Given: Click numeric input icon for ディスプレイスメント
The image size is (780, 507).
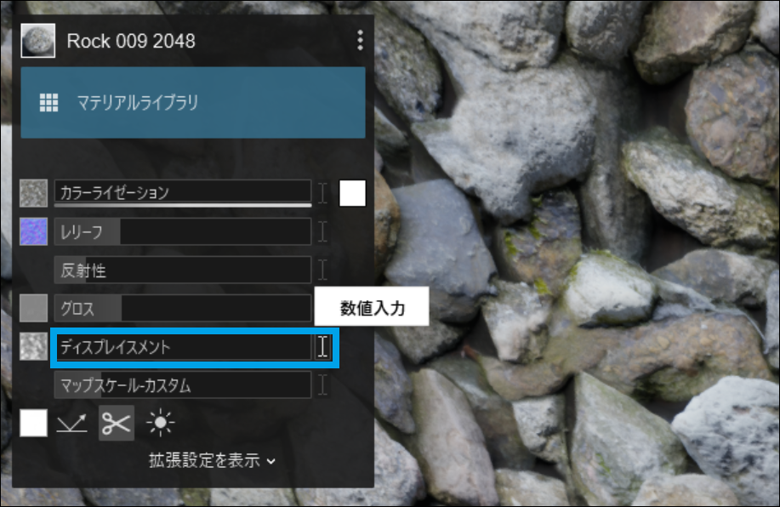Looking at the screenshot, I should tap(323, 346).
